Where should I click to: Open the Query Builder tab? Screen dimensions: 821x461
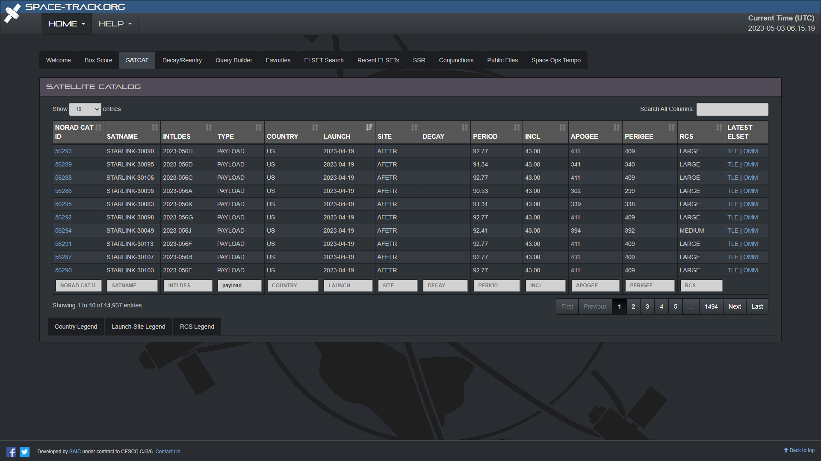(234, 60)
